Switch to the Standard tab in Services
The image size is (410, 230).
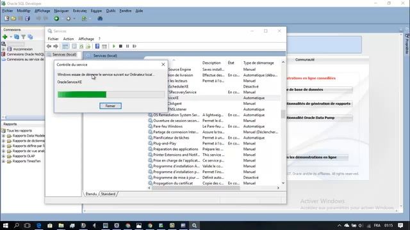pyautogui.click(x=108, y=194)
